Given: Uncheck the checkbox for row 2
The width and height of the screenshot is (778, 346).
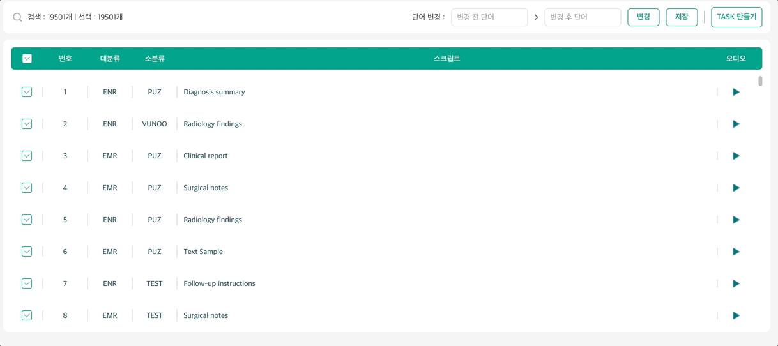Looking at the screenshot, I should tap(27, 124).
